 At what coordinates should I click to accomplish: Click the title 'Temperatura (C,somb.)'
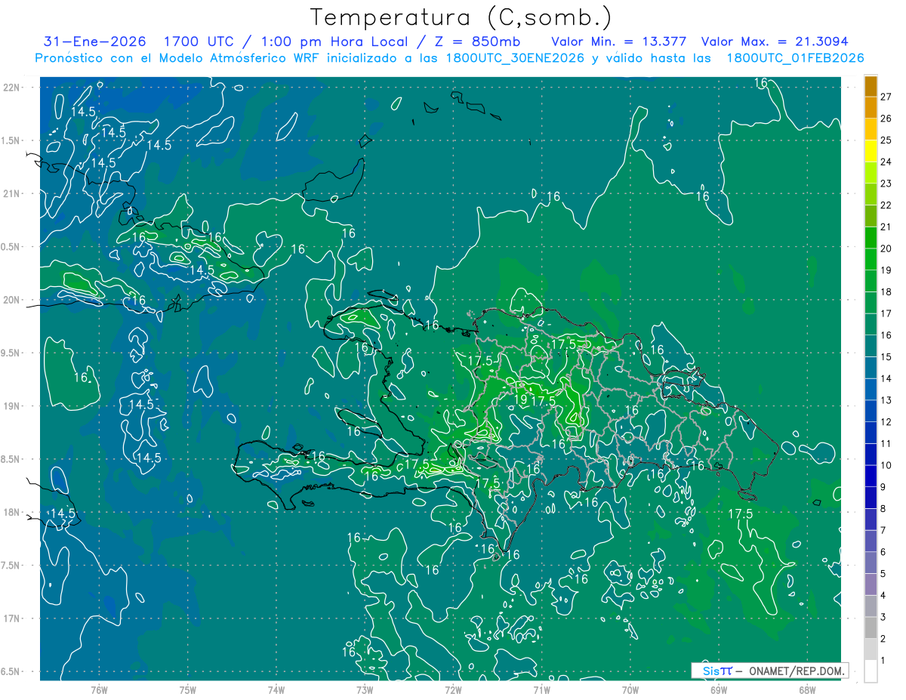coord(461,17)
